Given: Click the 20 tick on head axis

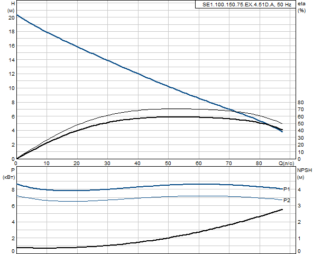Looking at the screenshot, I should (12, 17).
